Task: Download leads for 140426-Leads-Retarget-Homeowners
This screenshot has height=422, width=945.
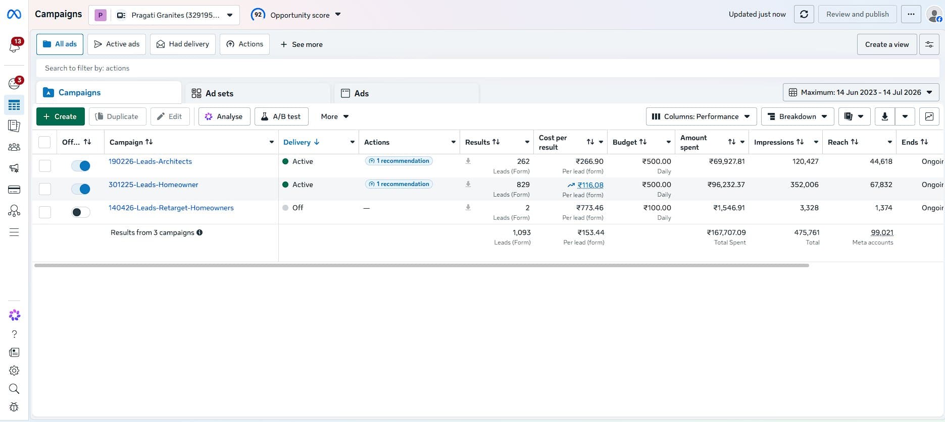Action: point(468,207)
